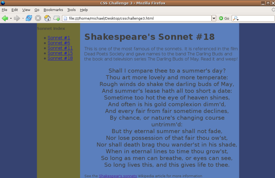Close the Firefox window
This screenshot has width=275, height=178.
(x=273, y=3)
